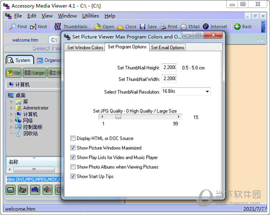
Task: Click the speaker audio filter icon
Action: tap(48, 190)
